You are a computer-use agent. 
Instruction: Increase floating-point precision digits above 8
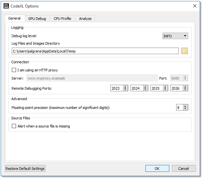coord(185,106)
